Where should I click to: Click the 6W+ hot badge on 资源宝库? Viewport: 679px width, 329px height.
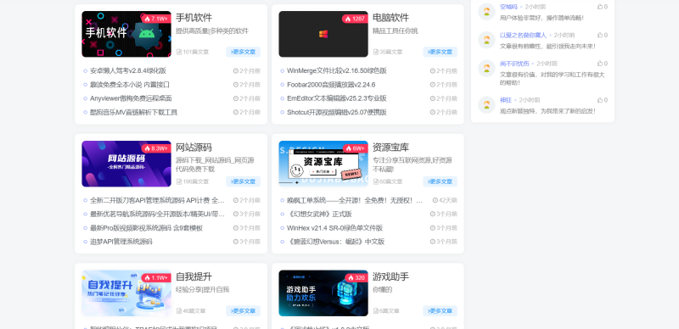356,148
